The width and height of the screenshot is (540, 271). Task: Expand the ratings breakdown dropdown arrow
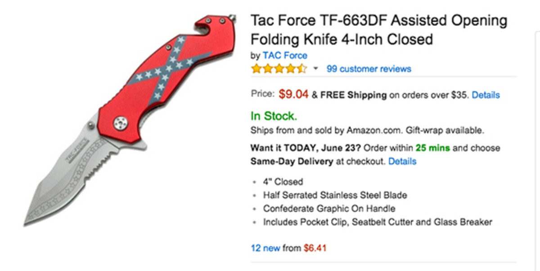[x=315, y=69]
